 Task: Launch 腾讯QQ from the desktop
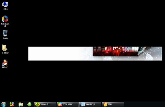(5, 63)
